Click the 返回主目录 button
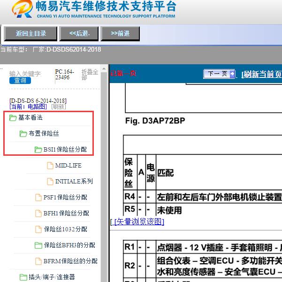This screenshot has width=282, height=282. click(x=30, y=33)
